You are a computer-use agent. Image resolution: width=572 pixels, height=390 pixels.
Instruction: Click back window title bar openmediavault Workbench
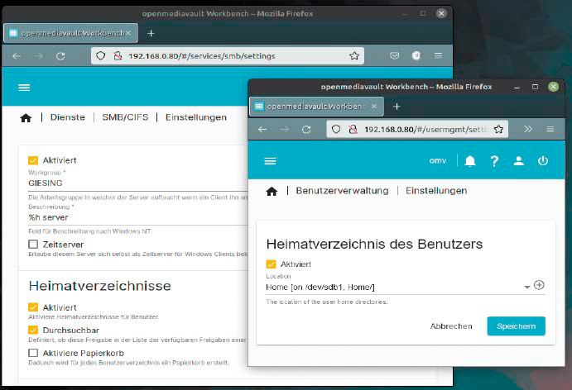228,14
